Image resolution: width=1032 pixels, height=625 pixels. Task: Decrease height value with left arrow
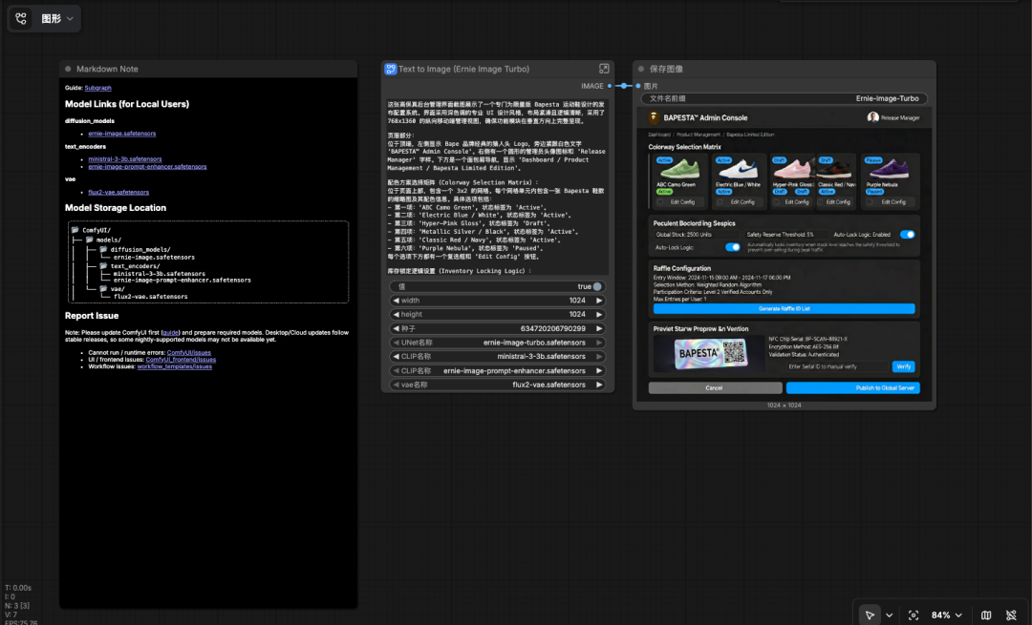pos(396,314)
